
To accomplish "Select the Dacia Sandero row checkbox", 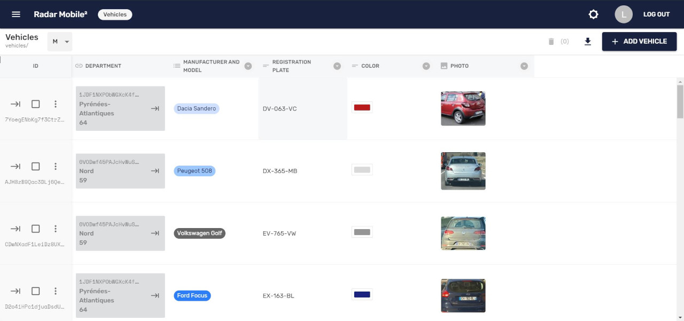I will 36,104.
